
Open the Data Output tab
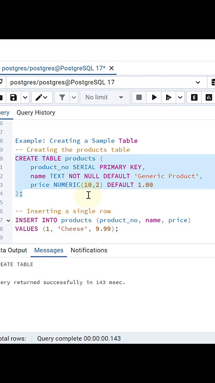click(x=13, y=251)
